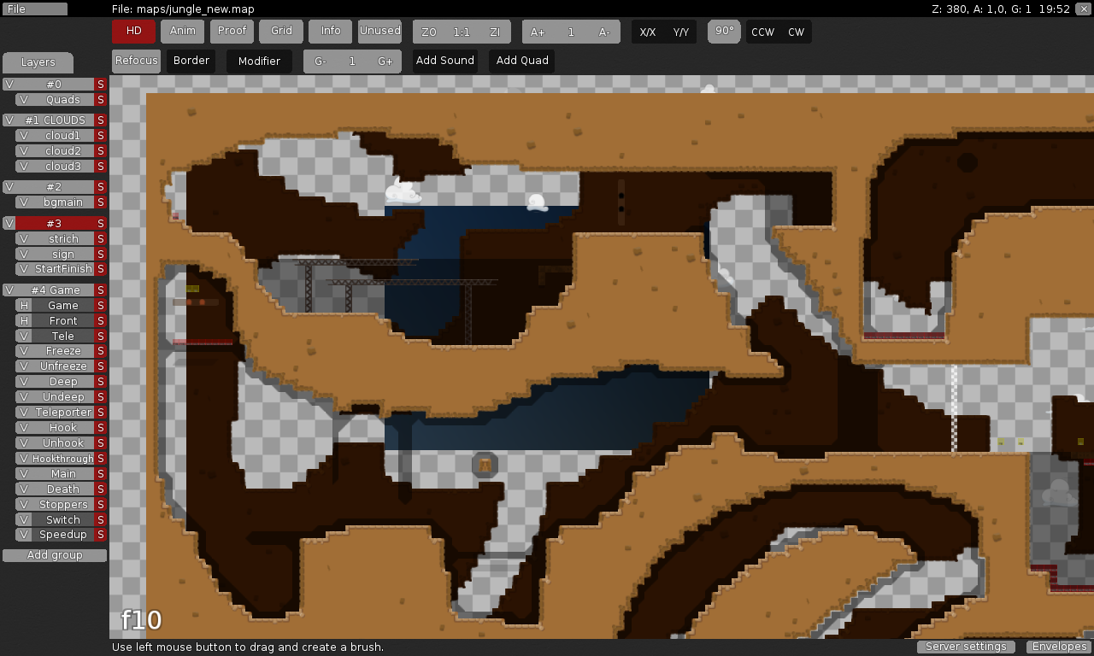Screen dimensions: 1094x656
Task: Unhide the hidden Front layer
Action: coord(22,320)
